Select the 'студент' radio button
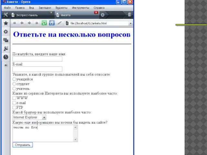The width and height of the screenshot is (207, 155). click(x=14, y=84)
